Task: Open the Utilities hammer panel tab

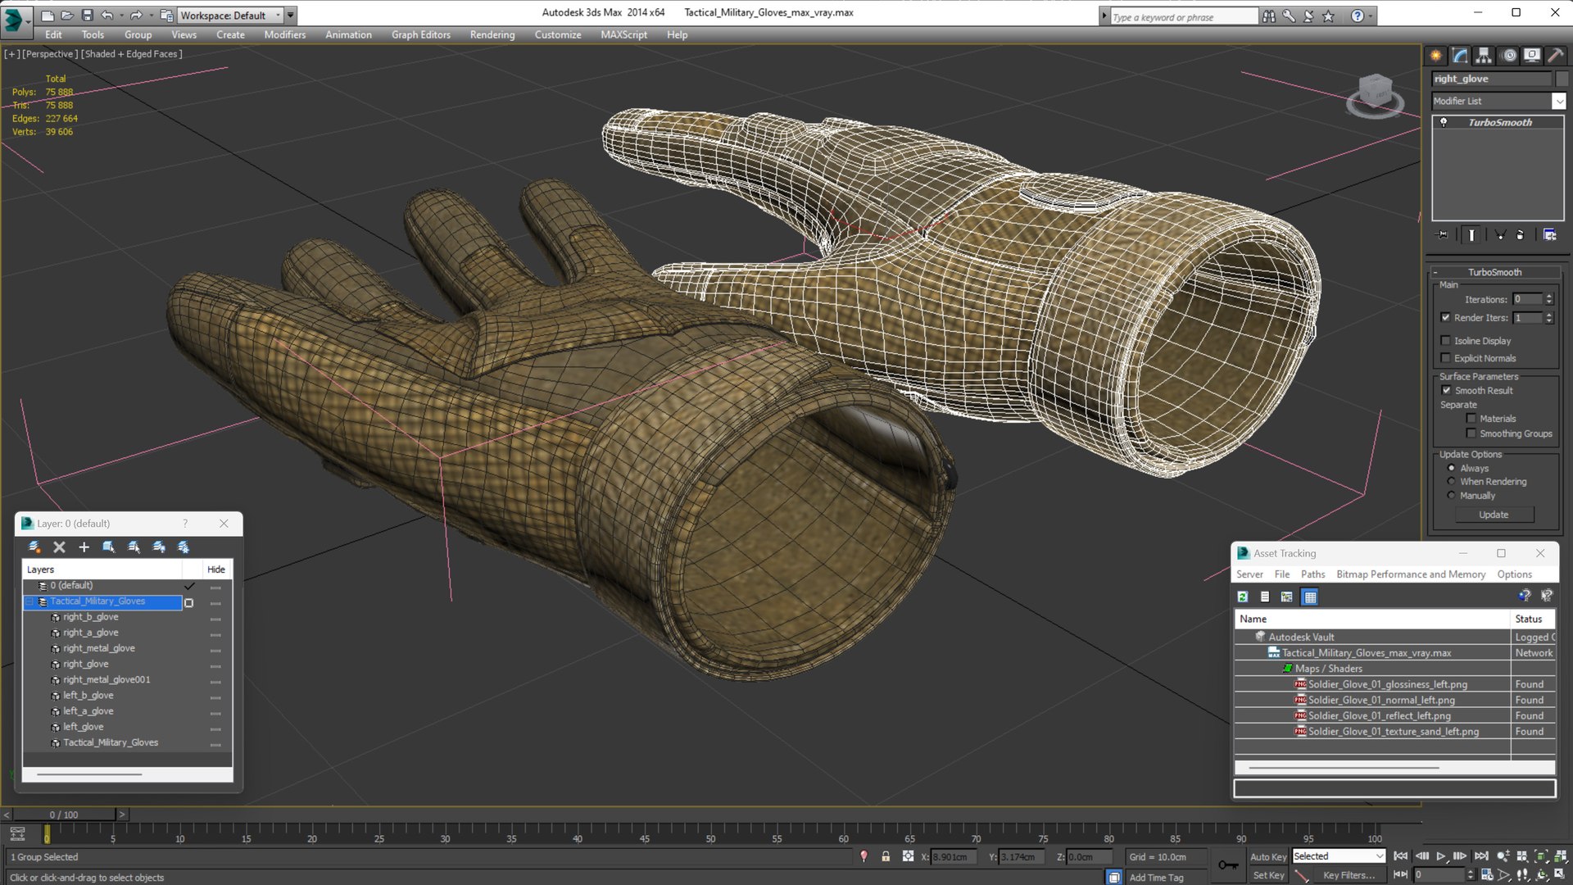Action: coord(1555,56)
